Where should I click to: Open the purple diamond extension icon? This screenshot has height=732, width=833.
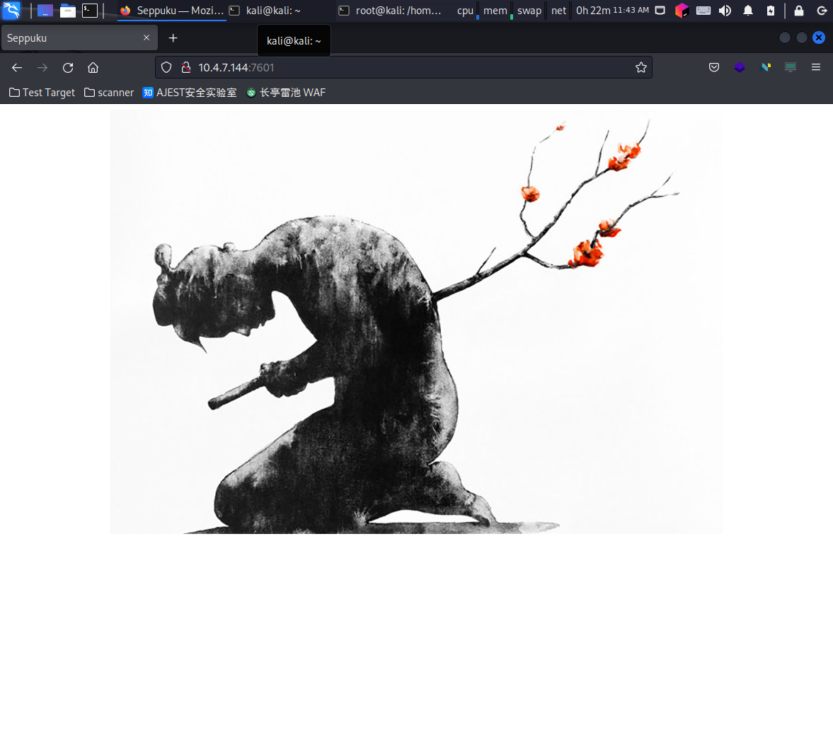740,67
